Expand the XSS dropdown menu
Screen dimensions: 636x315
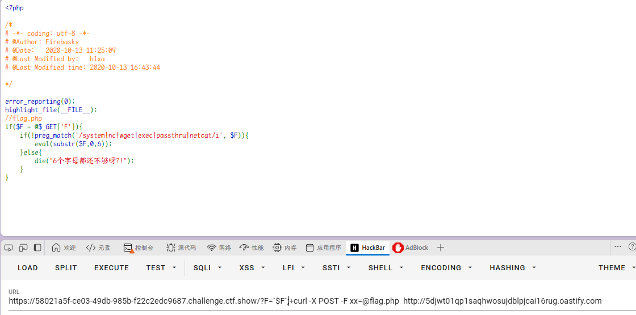[x=252, y=267]
